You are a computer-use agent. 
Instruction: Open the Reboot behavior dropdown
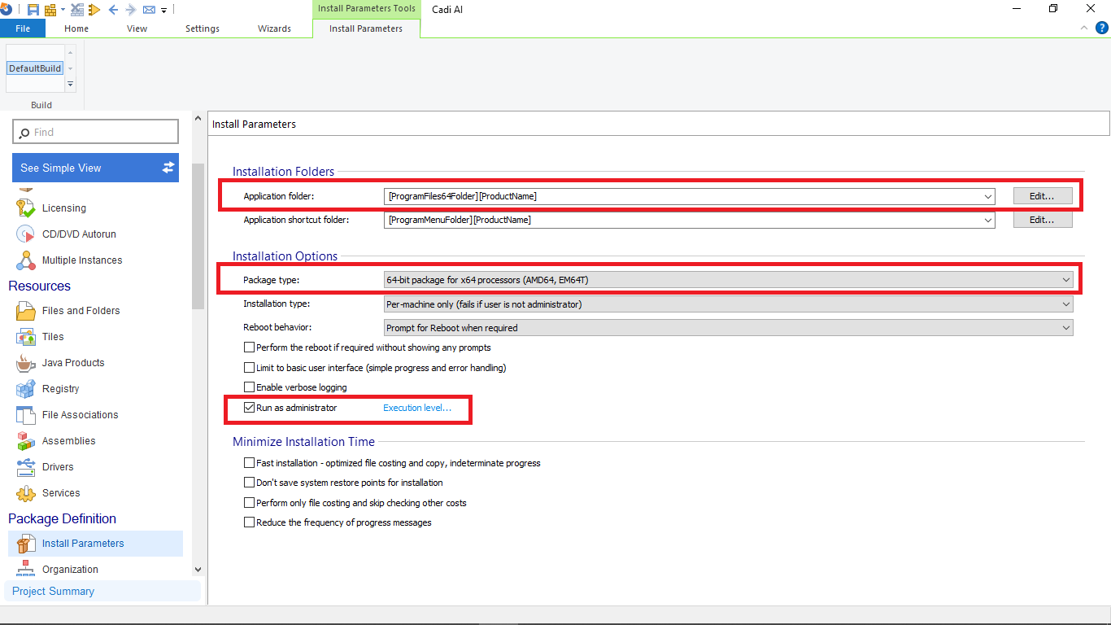(1066, 328)
